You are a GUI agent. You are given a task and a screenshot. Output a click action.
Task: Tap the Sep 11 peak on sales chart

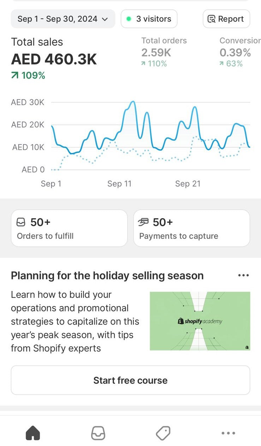pos(132,102)
